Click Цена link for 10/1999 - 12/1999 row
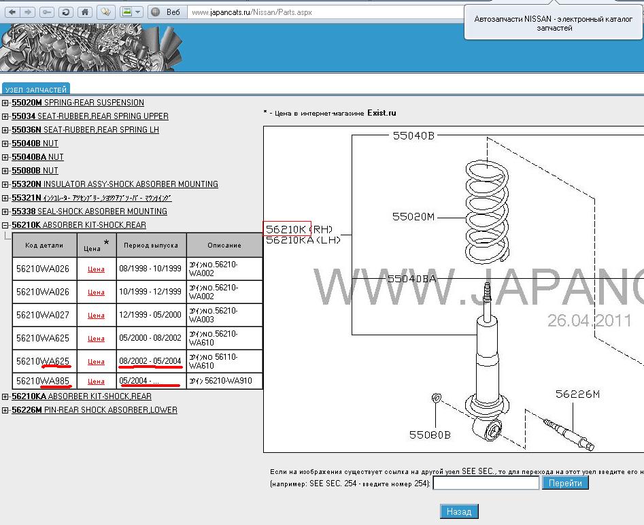Image resolution: width=644 pixels, height=525 pixels. point(96,292)
